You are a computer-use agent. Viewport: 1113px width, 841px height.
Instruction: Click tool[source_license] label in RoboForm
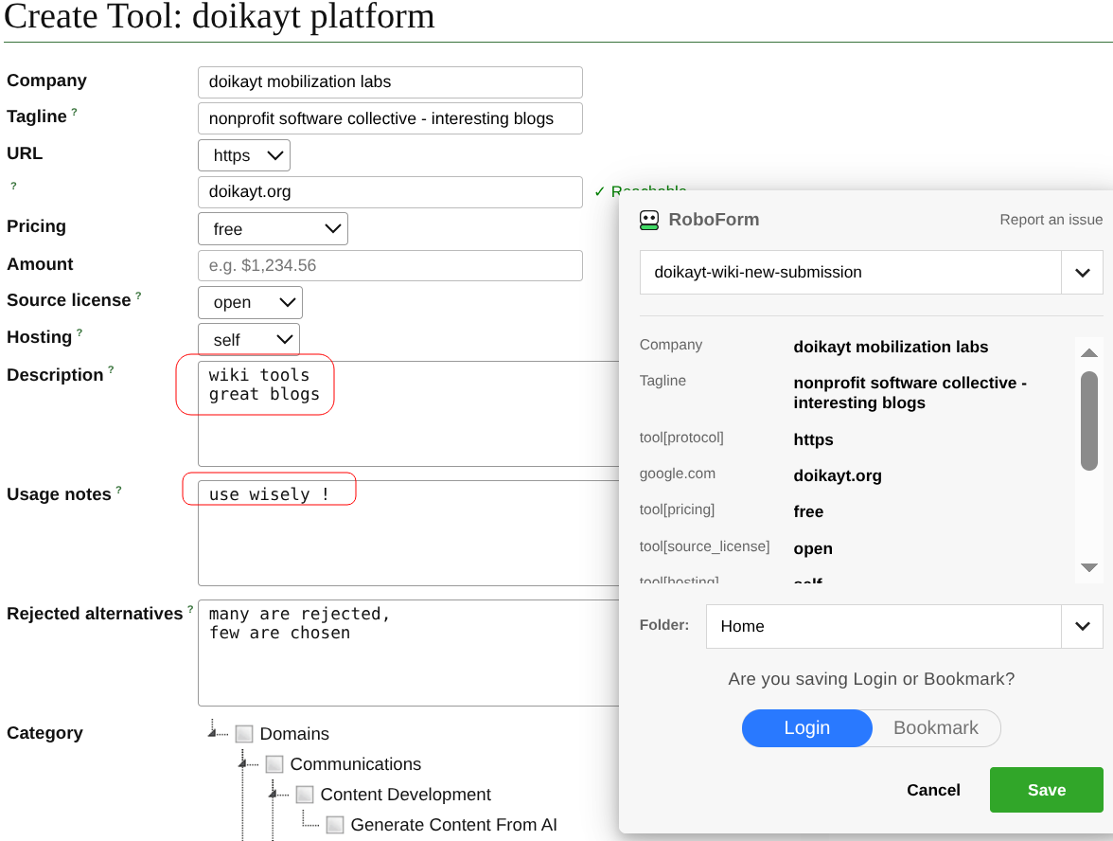704,546
